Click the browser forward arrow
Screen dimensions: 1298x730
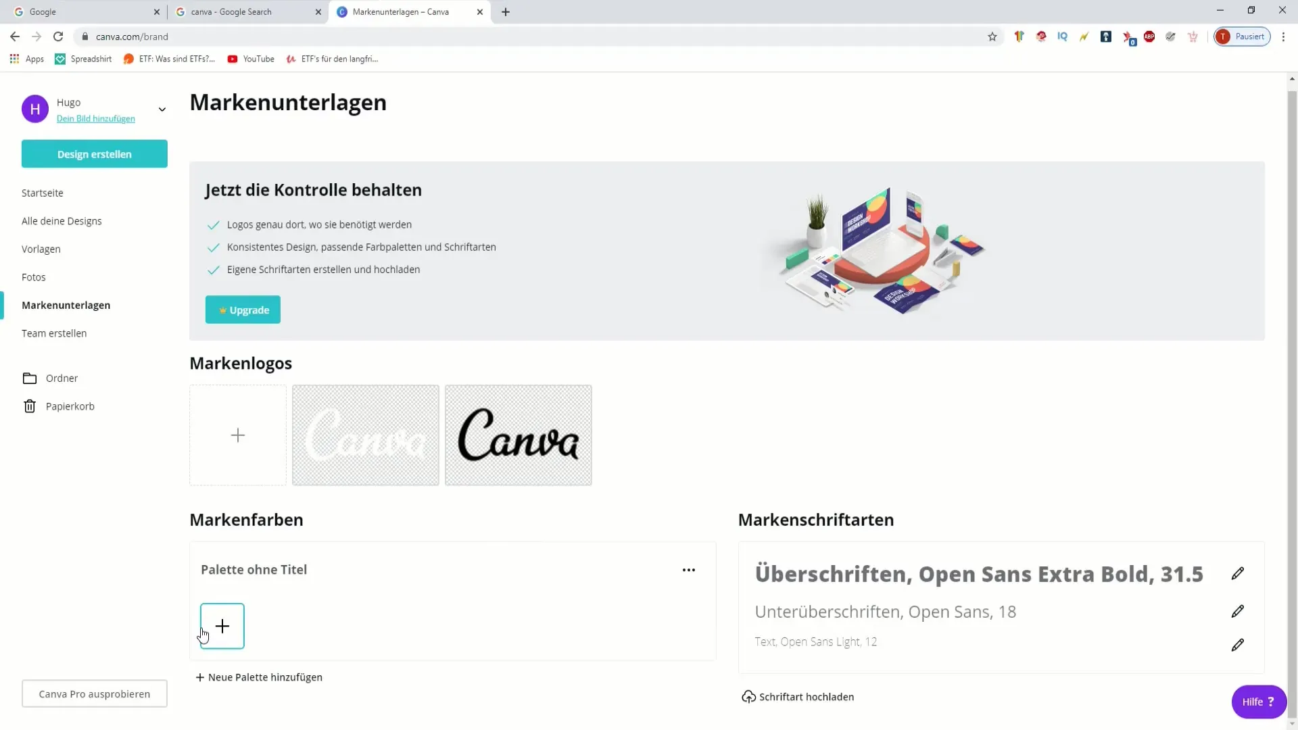coord(37,36)
